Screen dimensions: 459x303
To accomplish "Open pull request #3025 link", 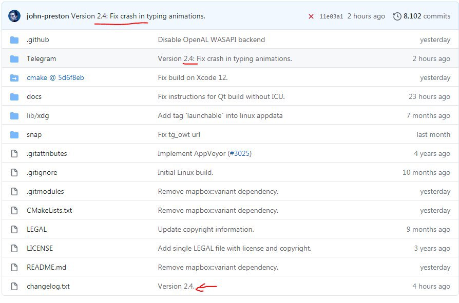I will click(x=240, y=154).
